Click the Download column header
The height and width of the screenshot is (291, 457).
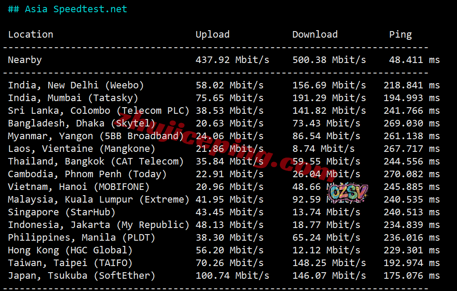(315, 35)
